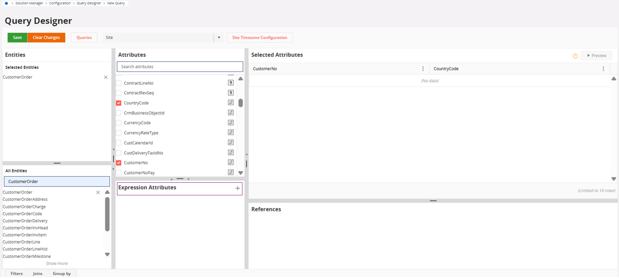Open Site Timezone Configuration
The height and width of the screenshot is (278, 619).
coord(260,38)
